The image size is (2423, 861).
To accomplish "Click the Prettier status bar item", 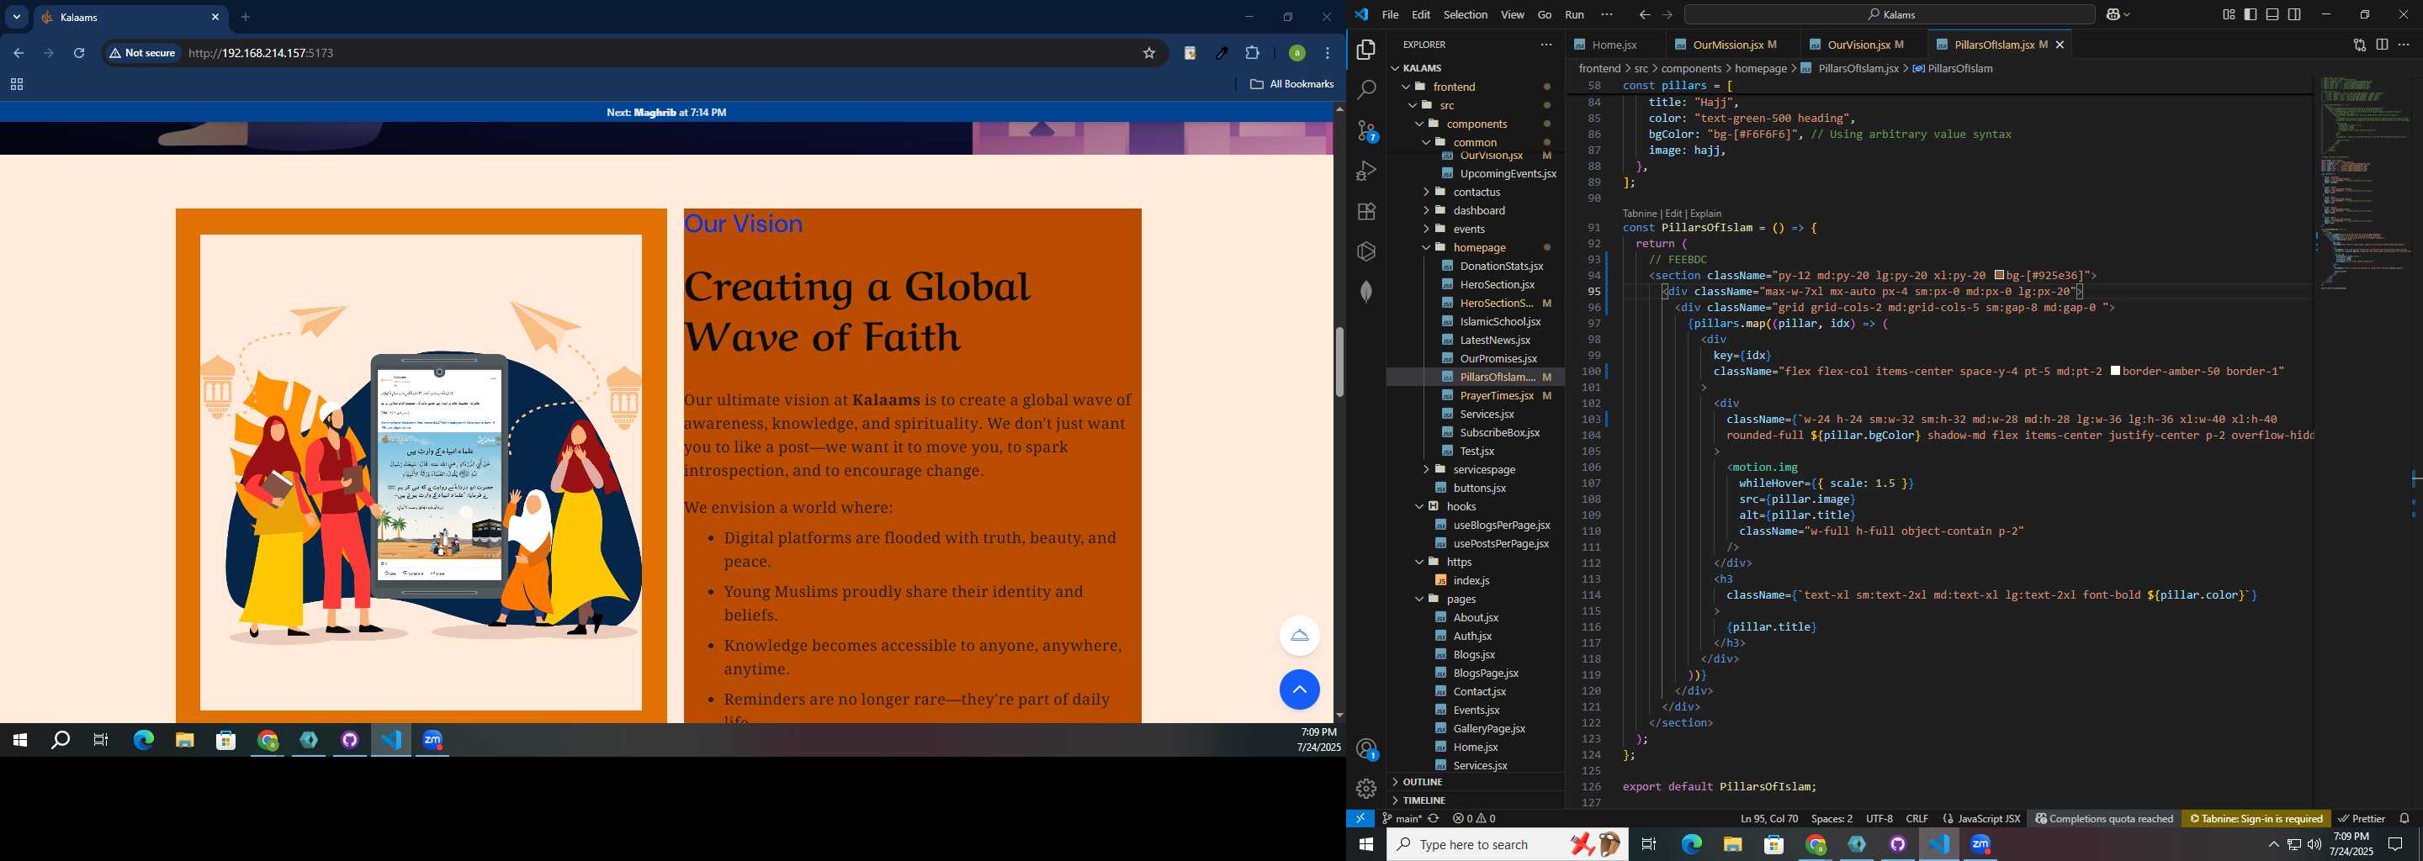I will click(x=2361, y=819).
